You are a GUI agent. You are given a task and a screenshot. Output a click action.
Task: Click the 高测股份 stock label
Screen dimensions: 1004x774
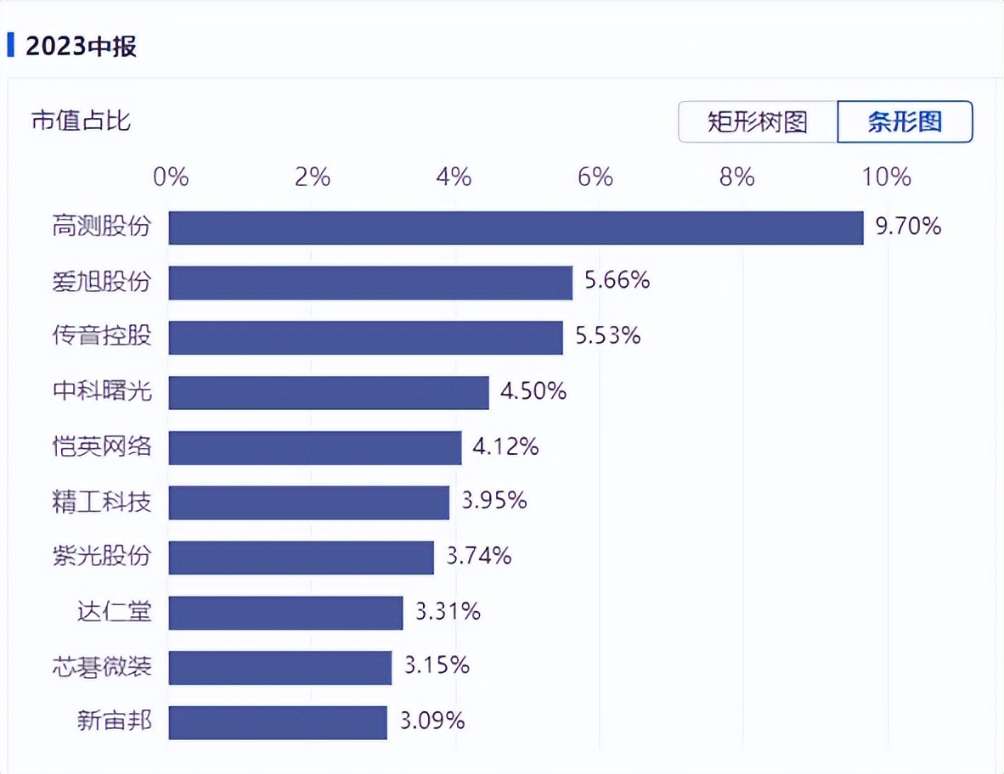point(102,227)
